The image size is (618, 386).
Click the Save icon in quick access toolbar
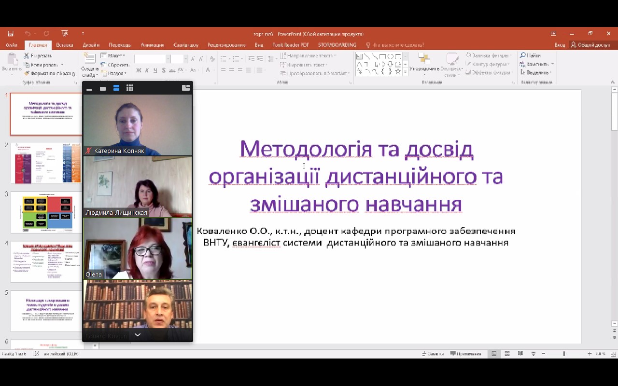[x=10, y=34]
